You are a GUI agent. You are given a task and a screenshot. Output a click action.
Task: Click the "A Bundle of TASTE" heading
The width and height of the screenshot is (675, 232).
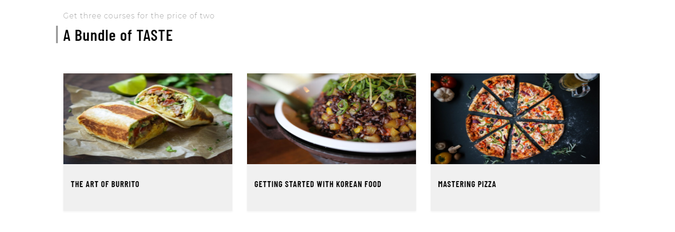(118, 35)
